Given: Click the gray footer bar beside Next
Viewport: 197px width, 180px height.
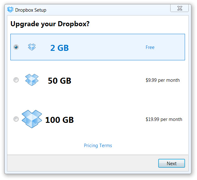Looking at the screenshot, I should point(82,163).
